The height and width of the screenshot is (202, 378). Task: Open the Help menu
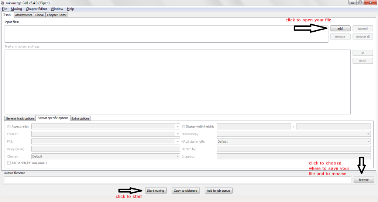[x=70, y=9]
